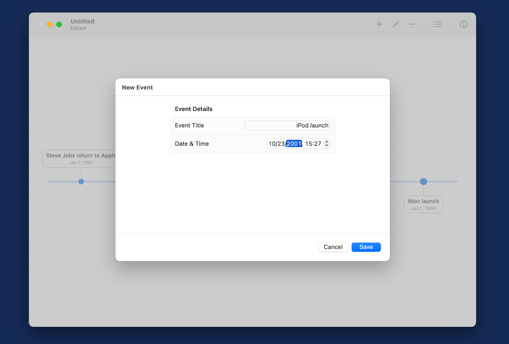
Task: Select the minutes 27 in time field
Action: coord(317,144)
